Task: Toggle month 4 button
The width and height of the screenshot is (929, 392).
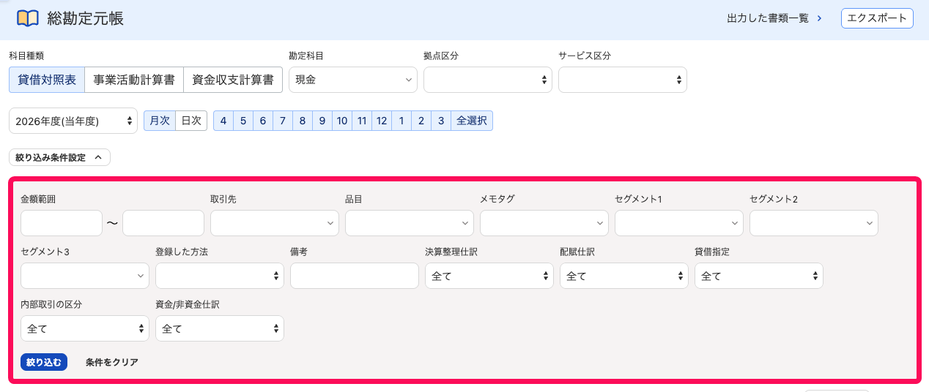Action: (x=223, y=121)
